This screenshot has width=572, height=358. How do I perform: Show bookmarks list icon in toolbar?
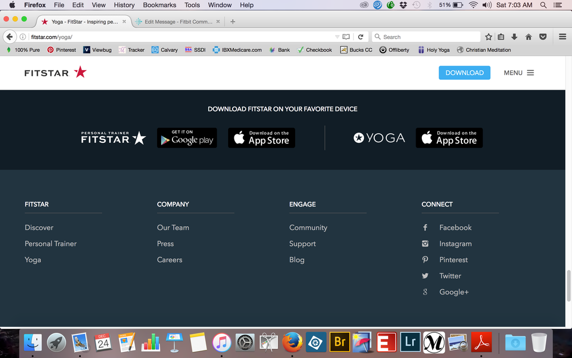tap(502, 37)
